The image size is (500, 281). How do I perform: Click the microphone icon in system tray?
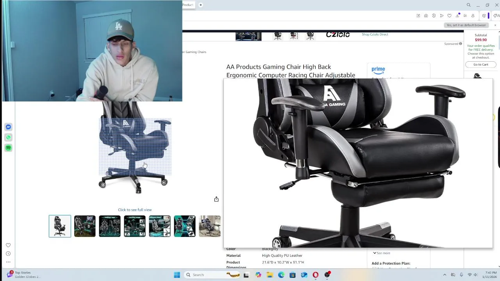click(x=461, y=275)
